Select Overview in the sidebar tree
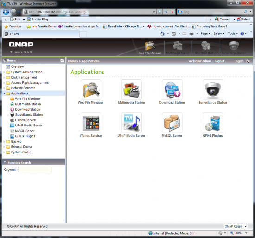Screen dimensions: 255x238 (x=17, y=66)
